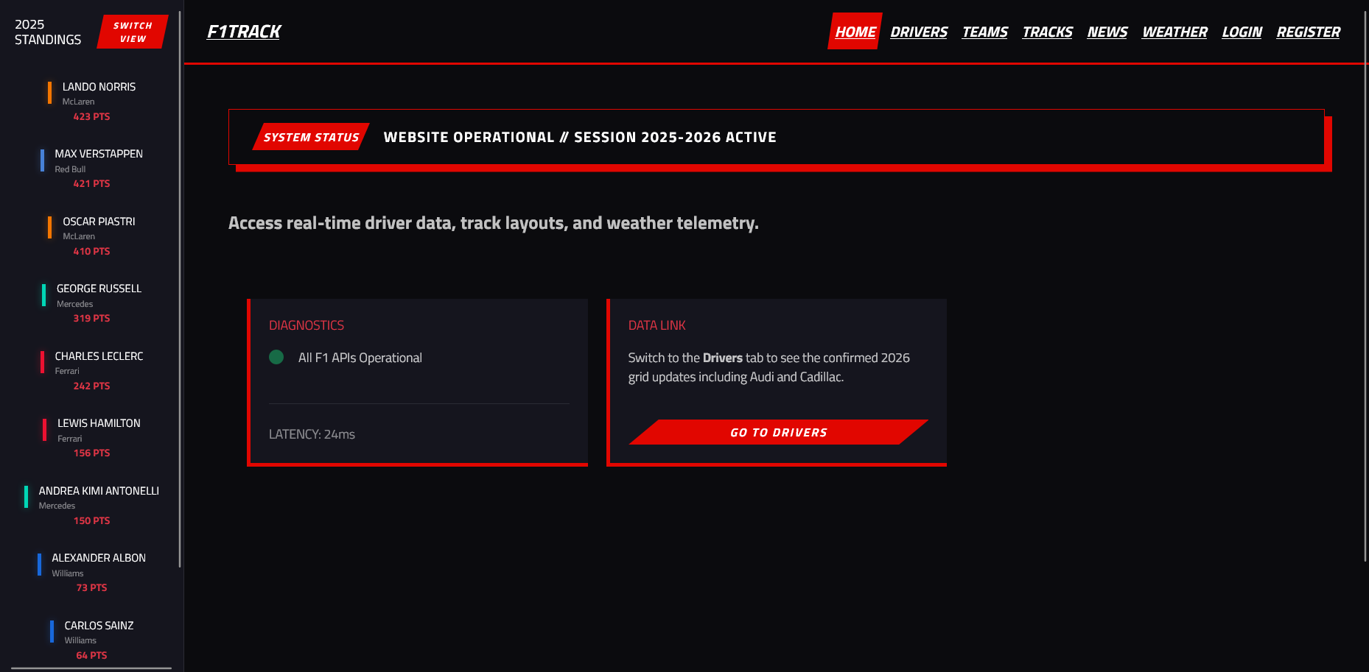Screen dimensions: 1369x672
Task: Select the HOME nav tab
Action: click(855, 32)
